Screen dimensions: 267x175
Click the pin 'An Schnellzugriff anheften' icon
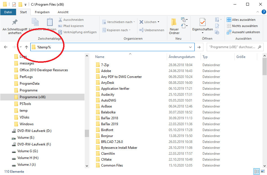[15, 22]
